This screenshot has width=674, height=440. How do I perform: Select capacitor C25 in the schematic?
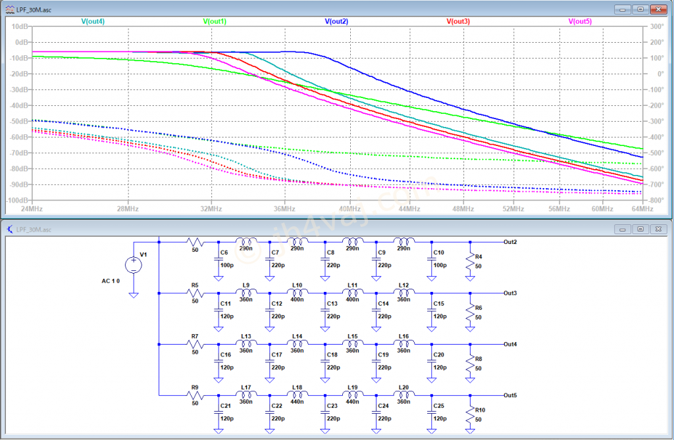tap(432, 413)
